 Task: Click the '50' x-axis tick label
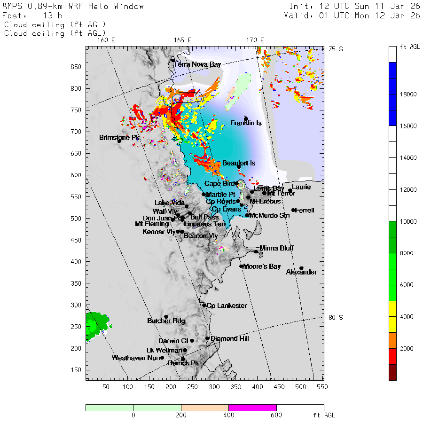(x=106, y=387)
